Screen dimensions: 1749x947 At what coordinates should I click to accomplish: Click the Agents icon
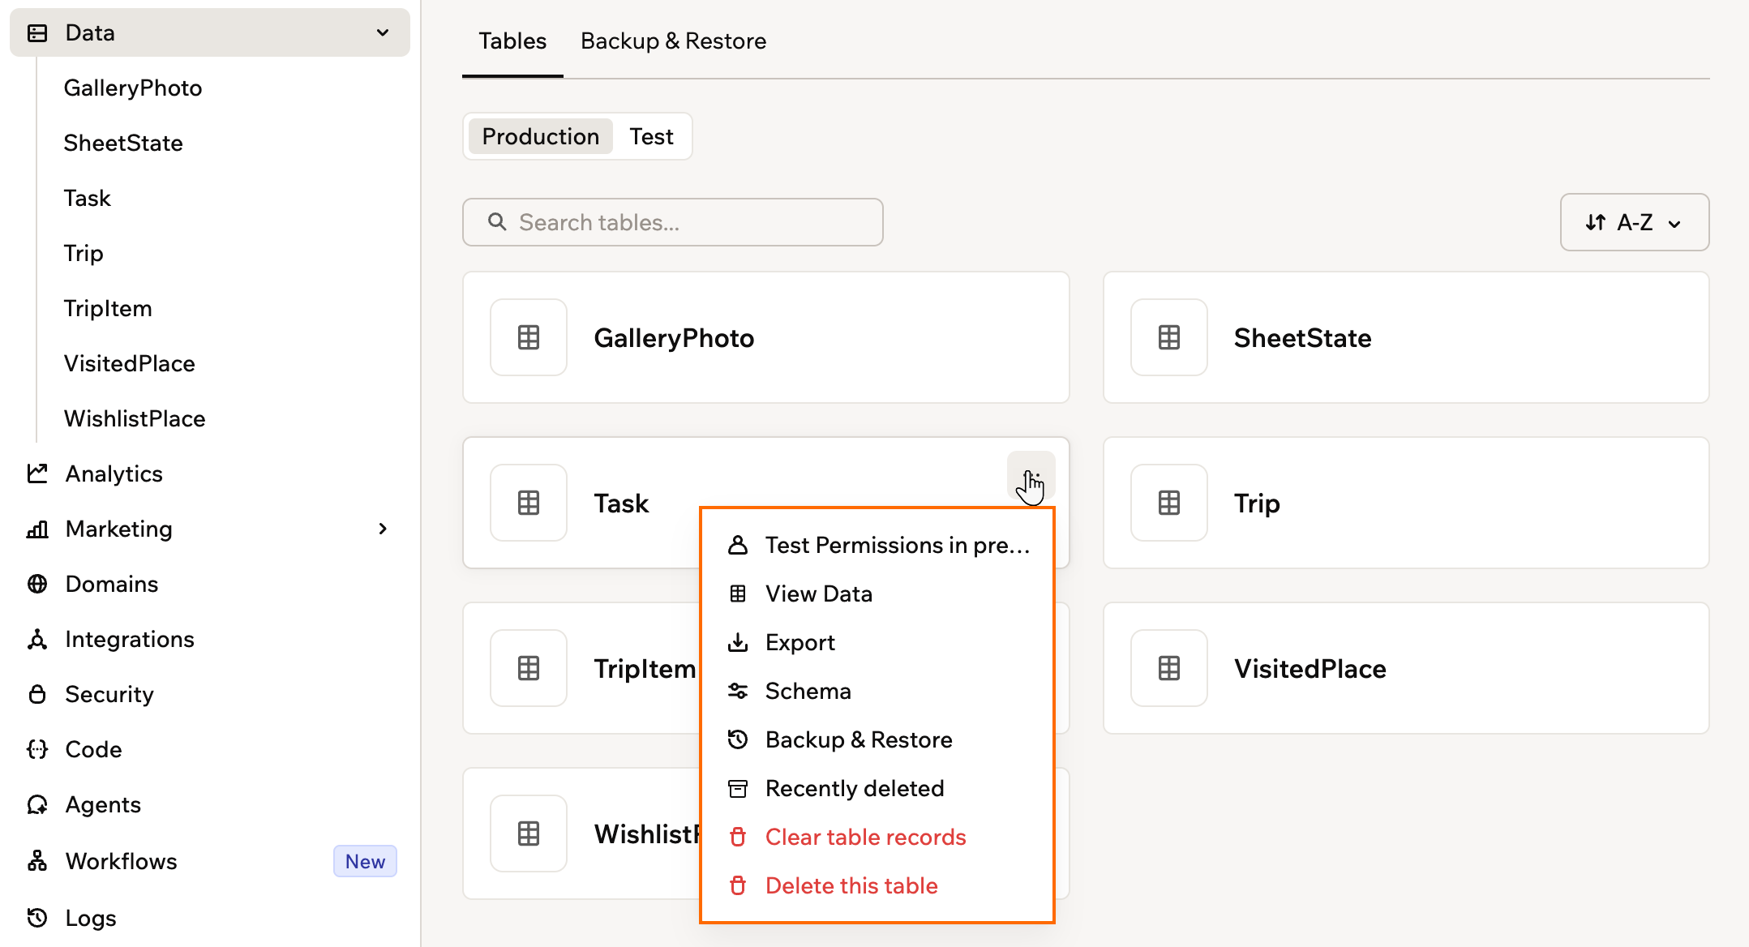[x=37, y=804]
